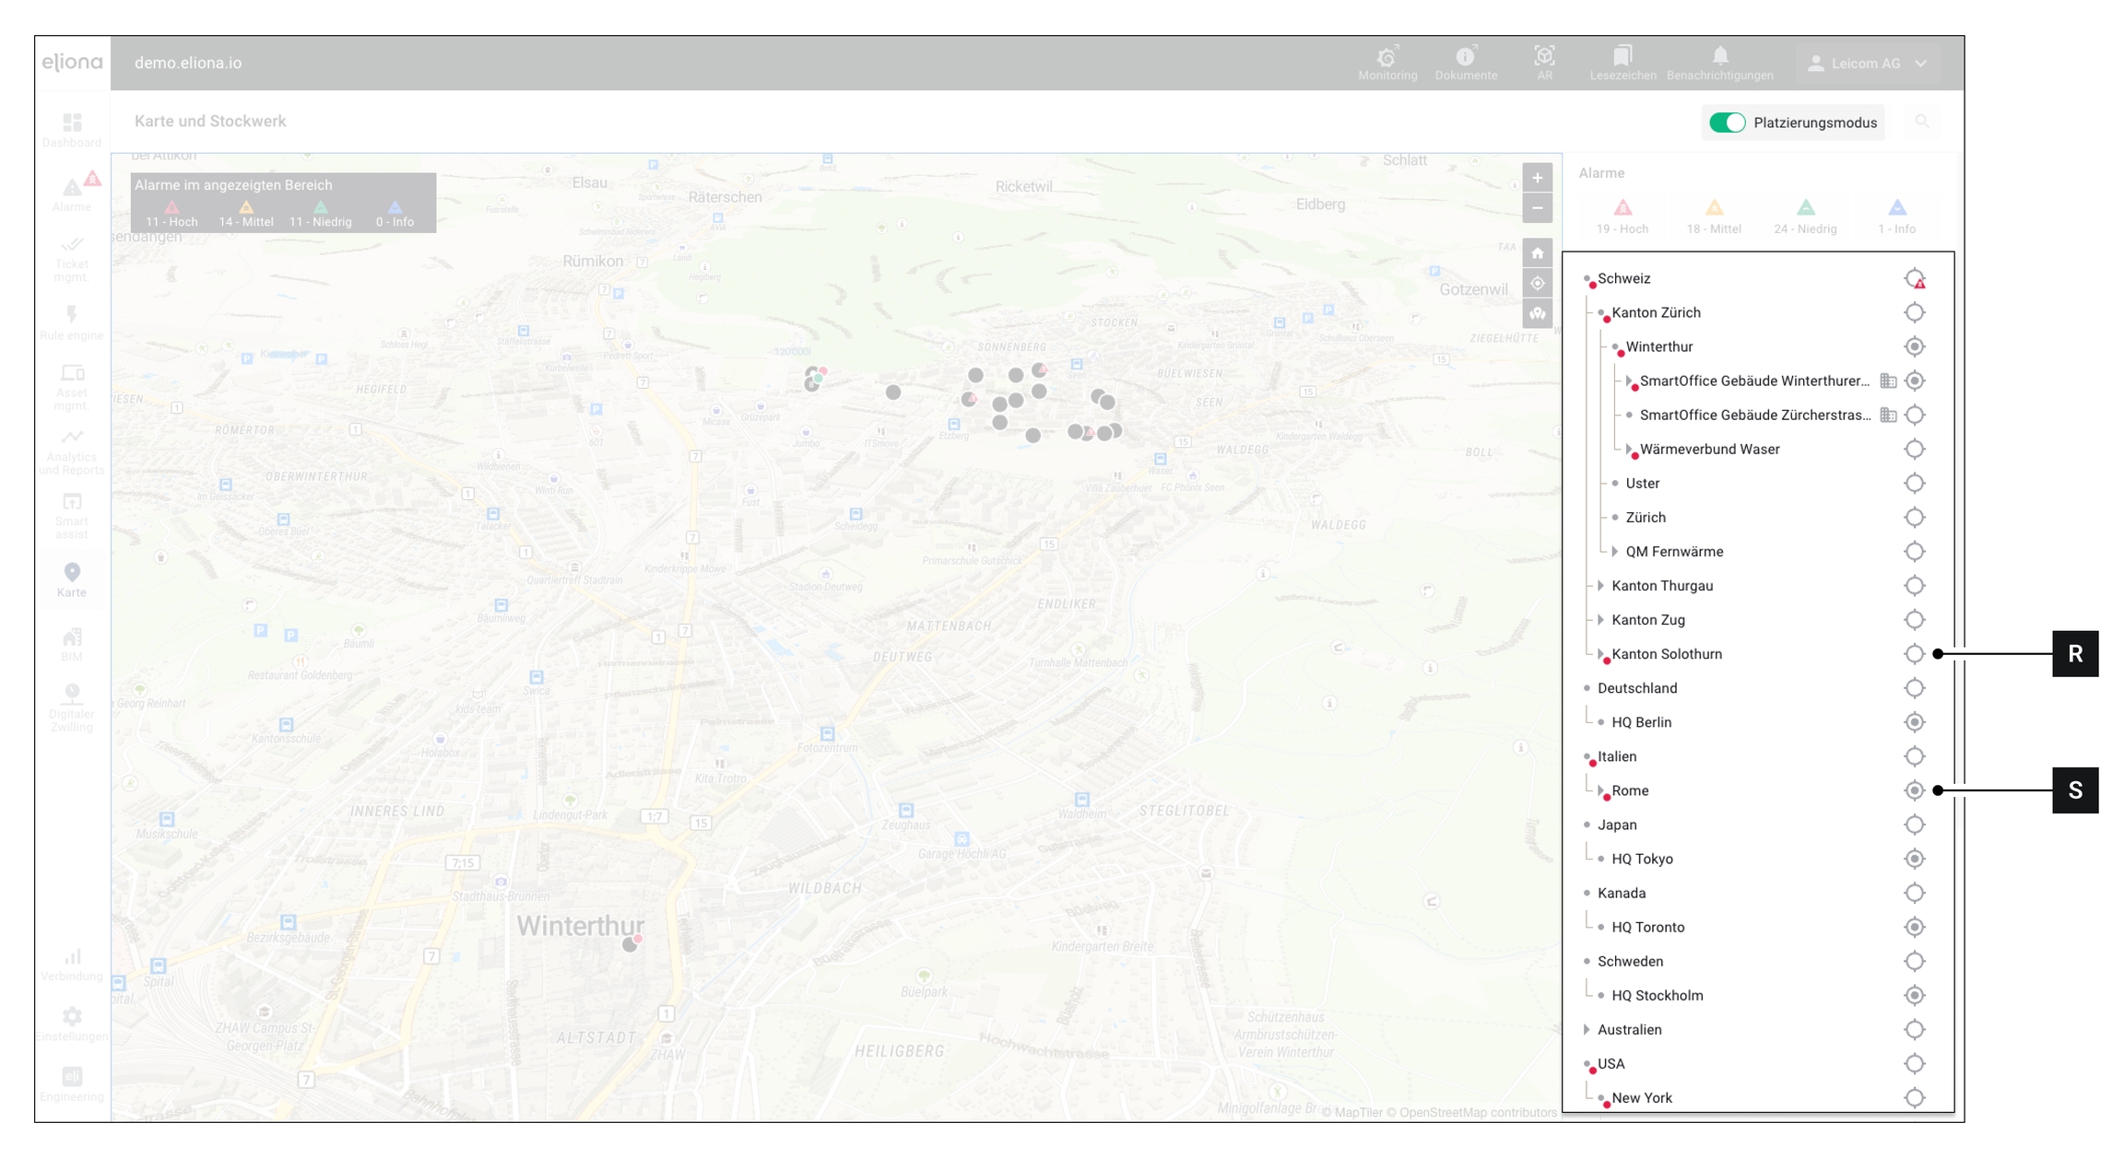Image resolution: width=2124 pixels, height=1158 pixels.
Task: Click the map home view icon
Action: [x=1537, y=253]
